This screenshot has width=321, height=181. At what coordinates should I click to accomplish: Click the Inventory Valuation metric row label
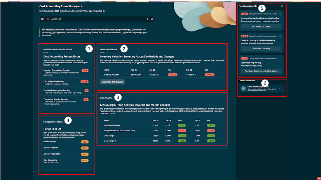click(x=111, y=75)
